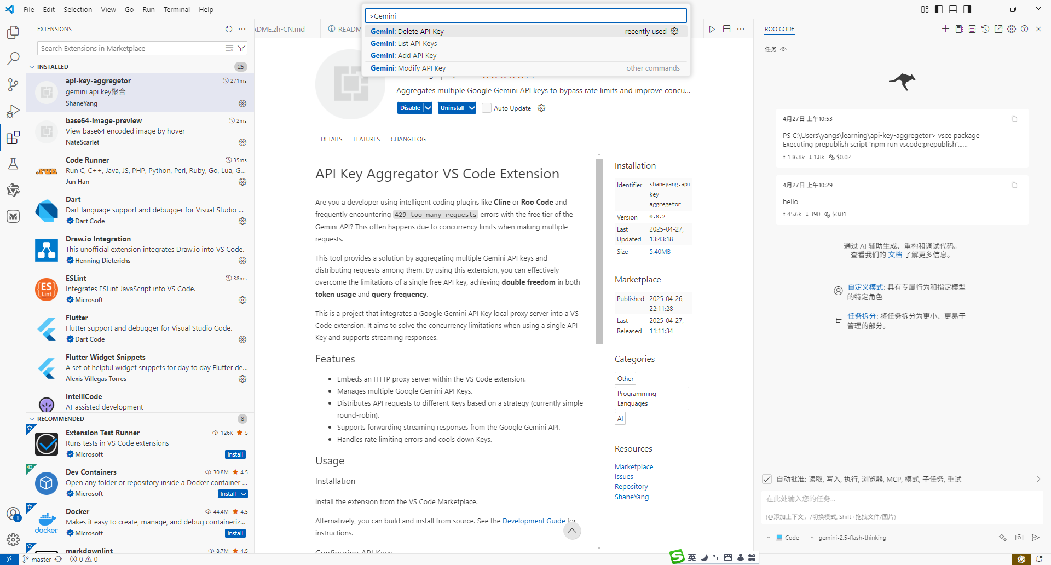Open the Uninstall button dropdown arrow
Screen dimensions: 1051x565
click(472, 108)
